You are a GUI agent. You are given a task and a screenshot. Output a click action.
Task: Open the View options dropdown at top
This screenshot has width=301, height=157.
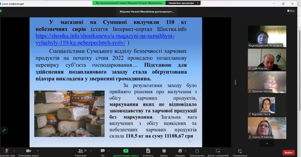[183, 3]
